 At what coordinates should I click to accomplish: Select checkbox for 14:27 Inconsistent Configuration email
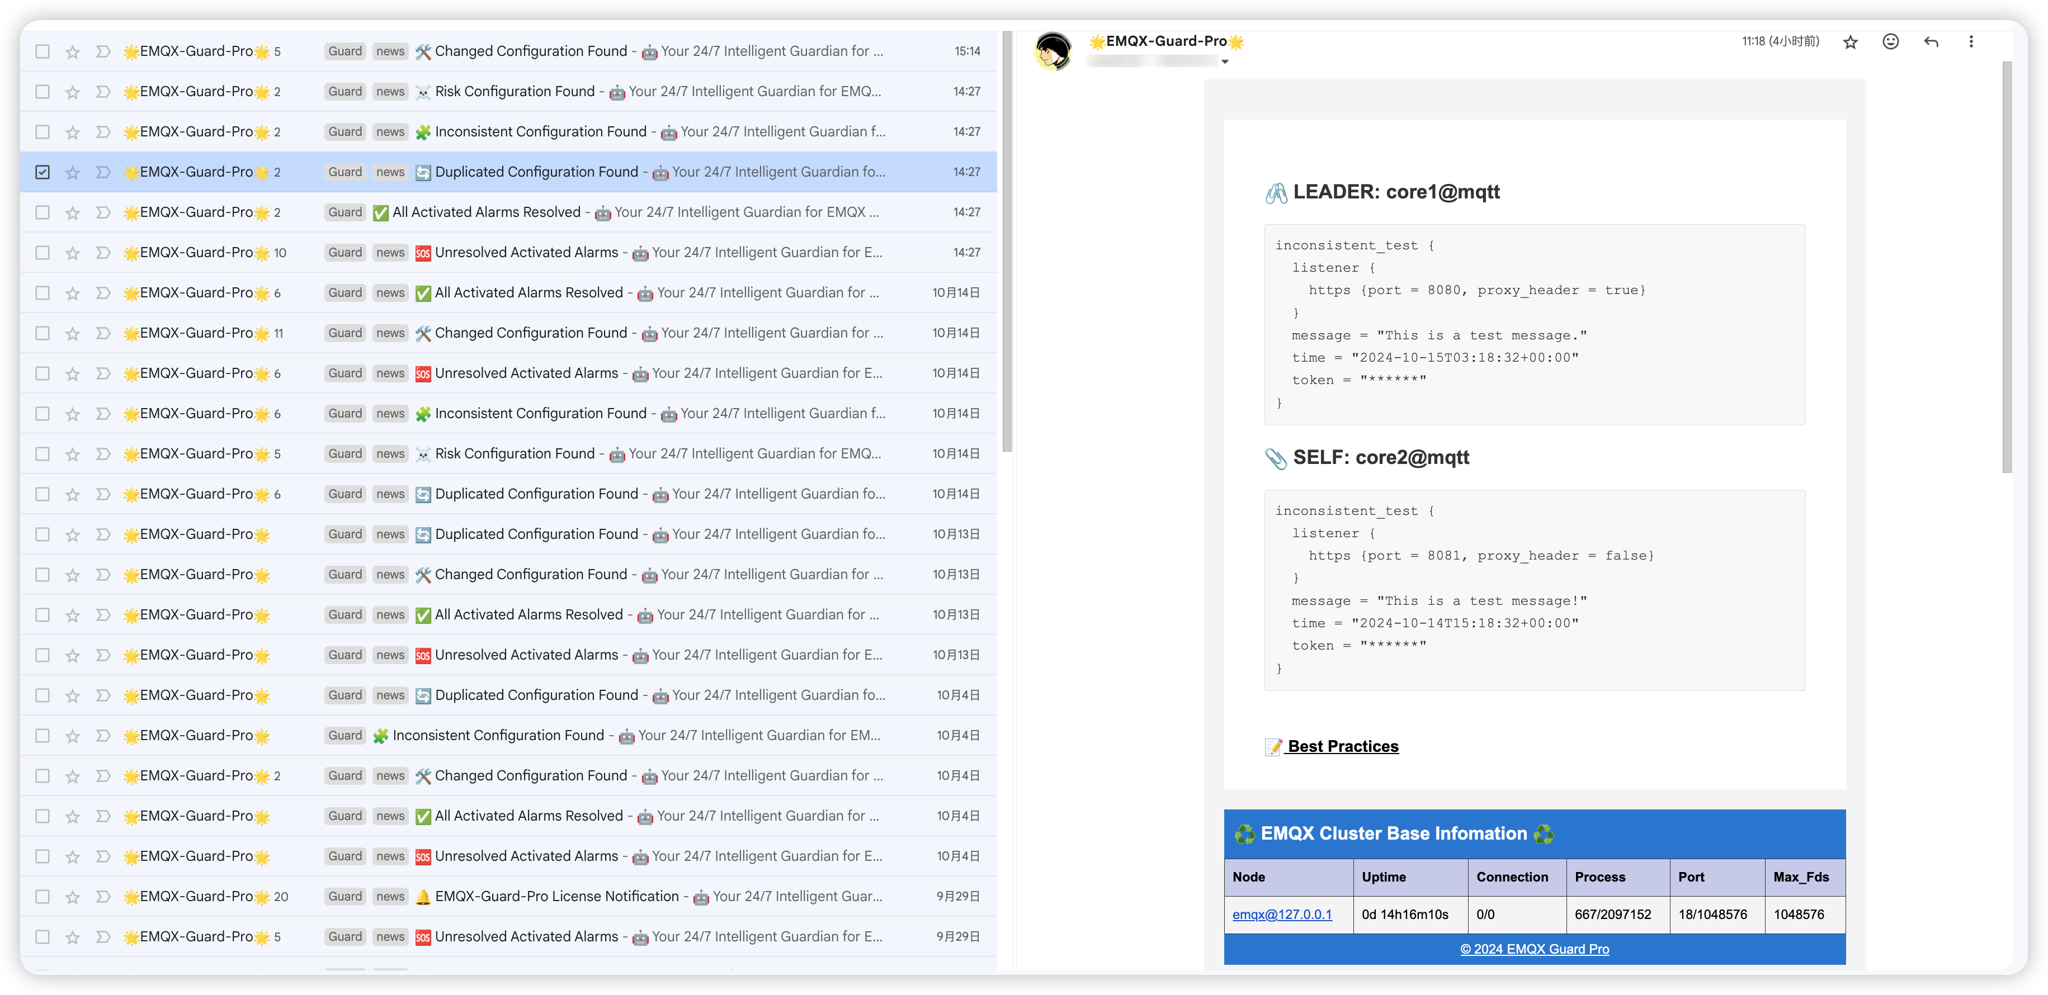(43, 132)
